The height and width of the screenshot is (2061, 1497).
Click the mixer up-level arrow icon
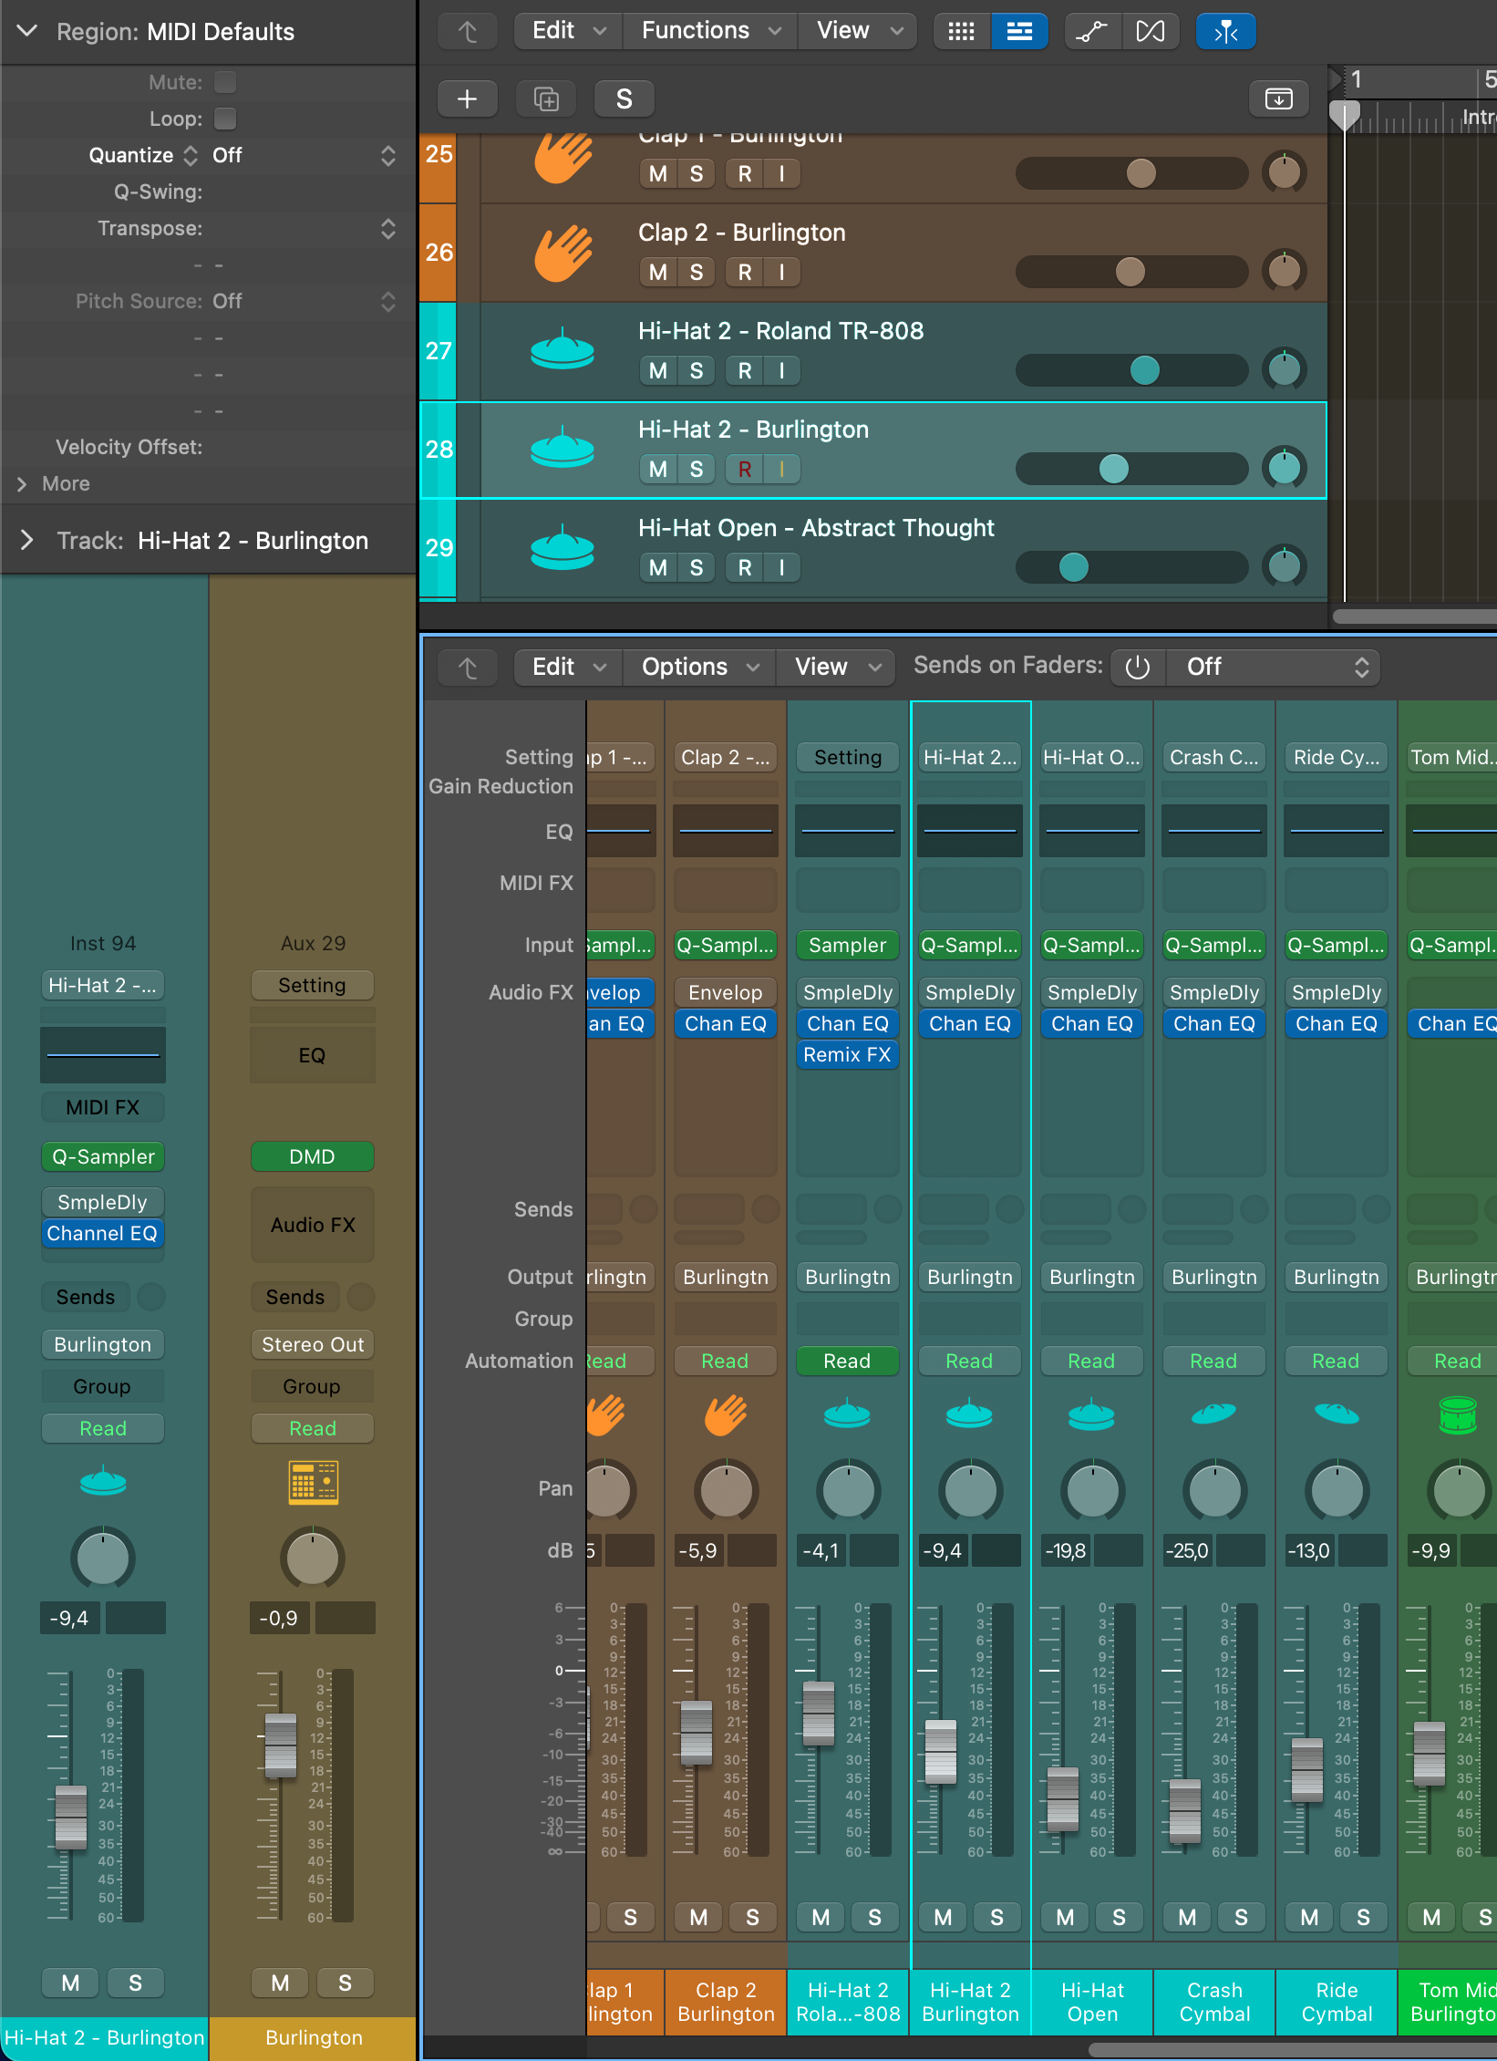click(x=468, y=668)
